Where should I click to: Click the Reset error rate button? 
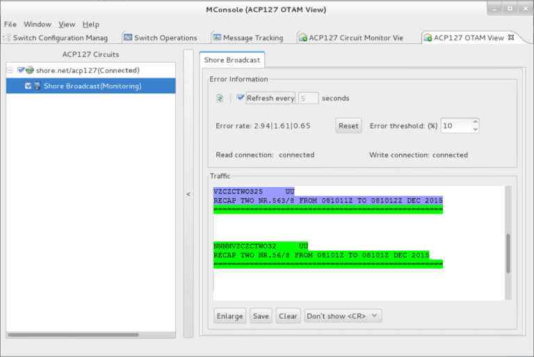[348, 126]
